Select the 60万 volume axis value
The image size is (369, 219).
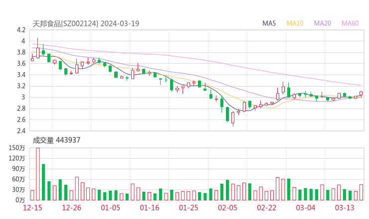(18, 179)
